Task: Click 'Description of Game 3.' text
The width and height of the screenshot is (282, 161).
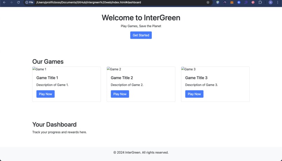Action: (x=202, y=85)
